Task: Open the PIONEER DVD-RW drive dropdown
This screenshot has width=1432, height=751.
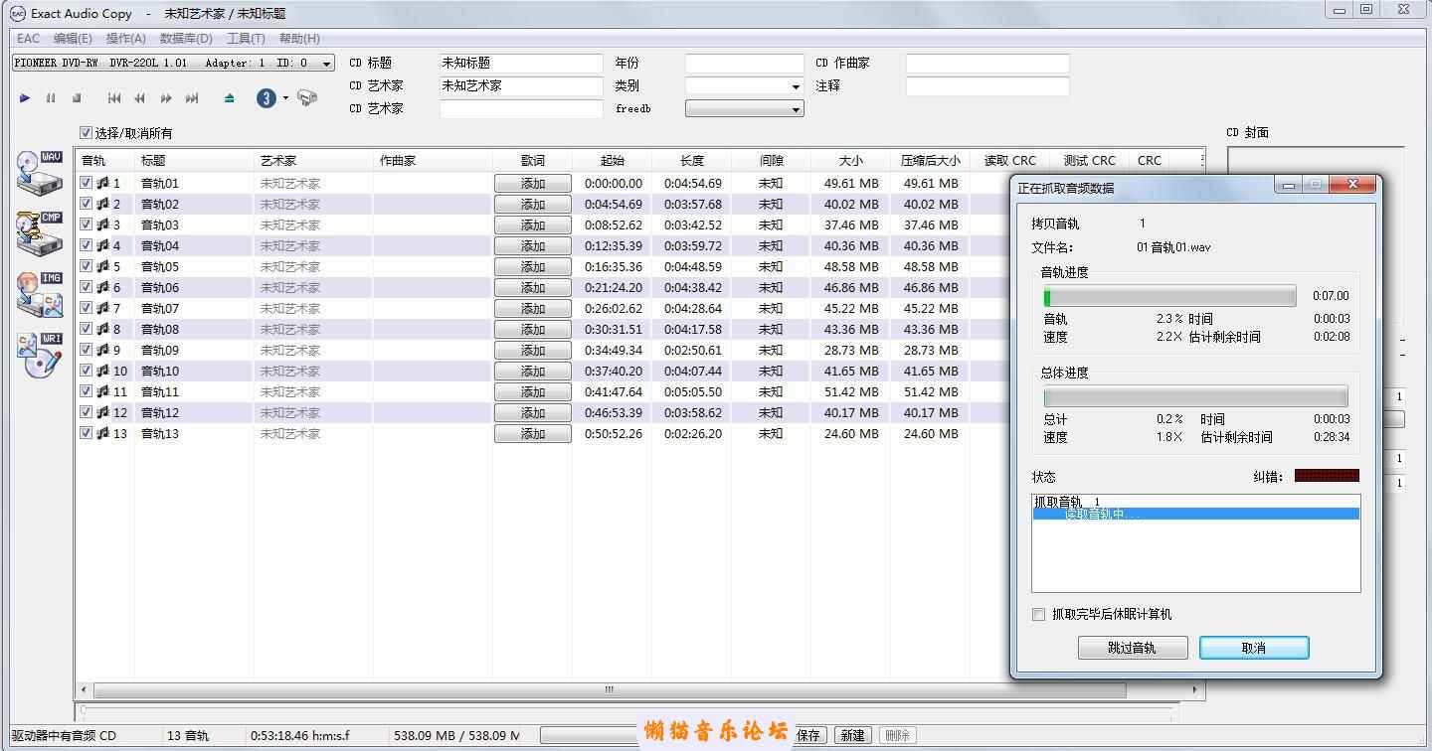Action: [327, 64]
